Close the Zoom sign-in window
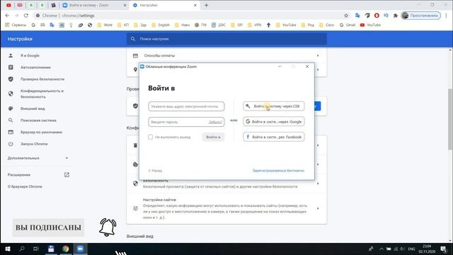This screenshot has height=255, width=453. click(307, 67)
